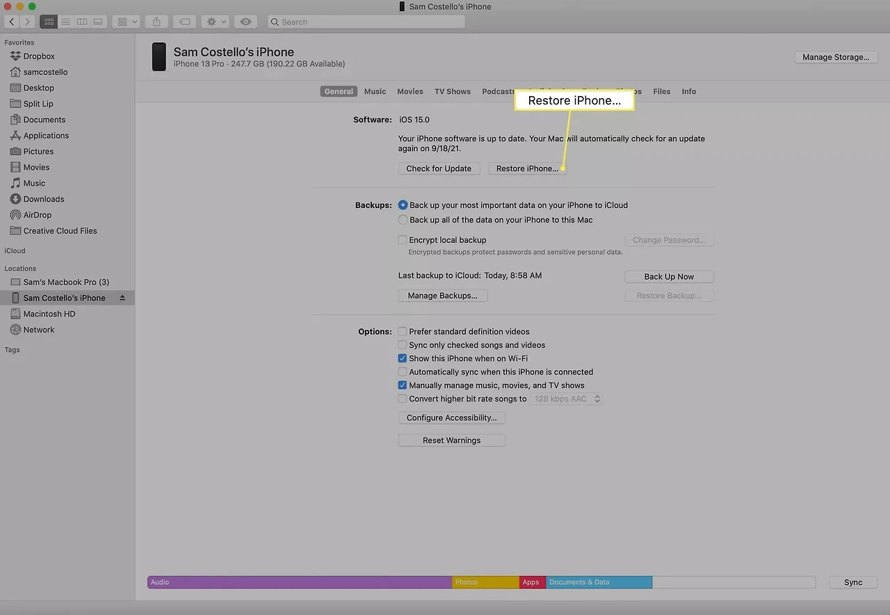Click the Quick Look eye icon

tap(245, 22)
